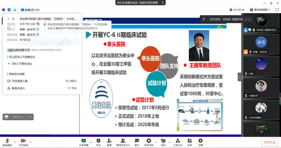281x148 pixels.
Task: Open the 应用 apps icon
Action: 190,141
